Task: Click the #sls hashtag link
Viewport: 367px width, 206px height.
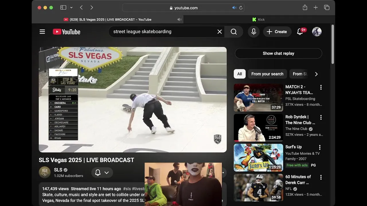Action: click(127, 189)
